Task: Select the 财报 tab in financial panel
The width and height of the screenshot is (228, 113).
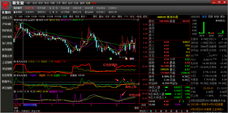Action: [216, 17]
